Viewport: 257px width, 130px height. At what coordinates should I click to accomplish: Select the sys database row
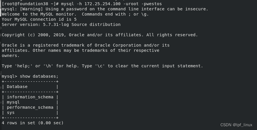coord(11,112)
